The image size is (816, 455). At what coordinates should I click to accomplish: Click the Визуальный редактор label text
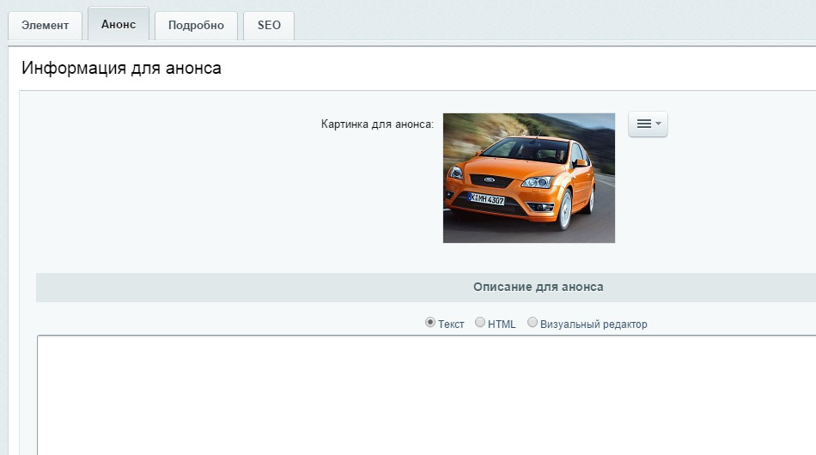(594, 325)
